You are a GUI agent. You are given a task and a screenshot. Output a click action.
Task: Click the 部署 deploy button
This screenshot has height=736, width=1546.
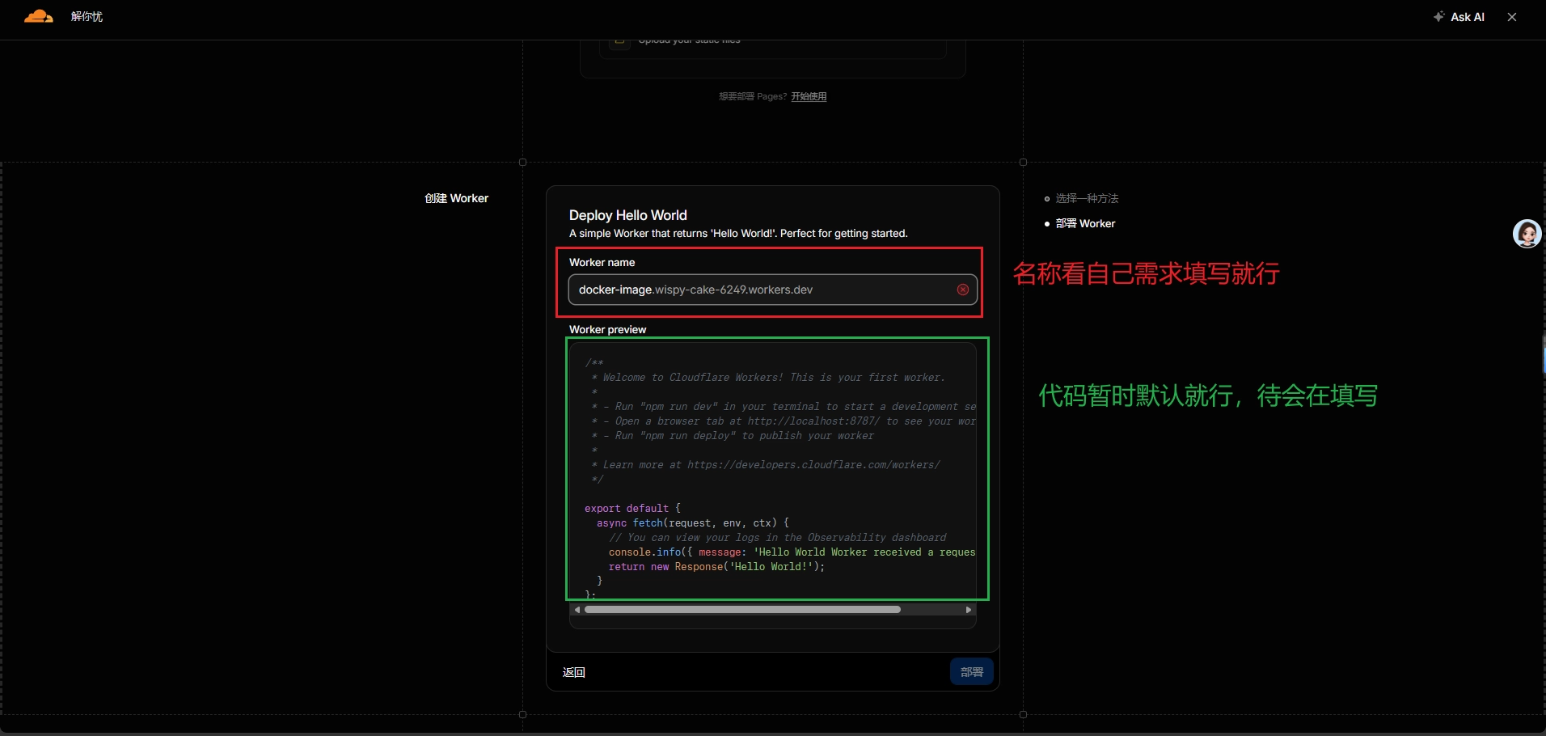pos(972,672)
